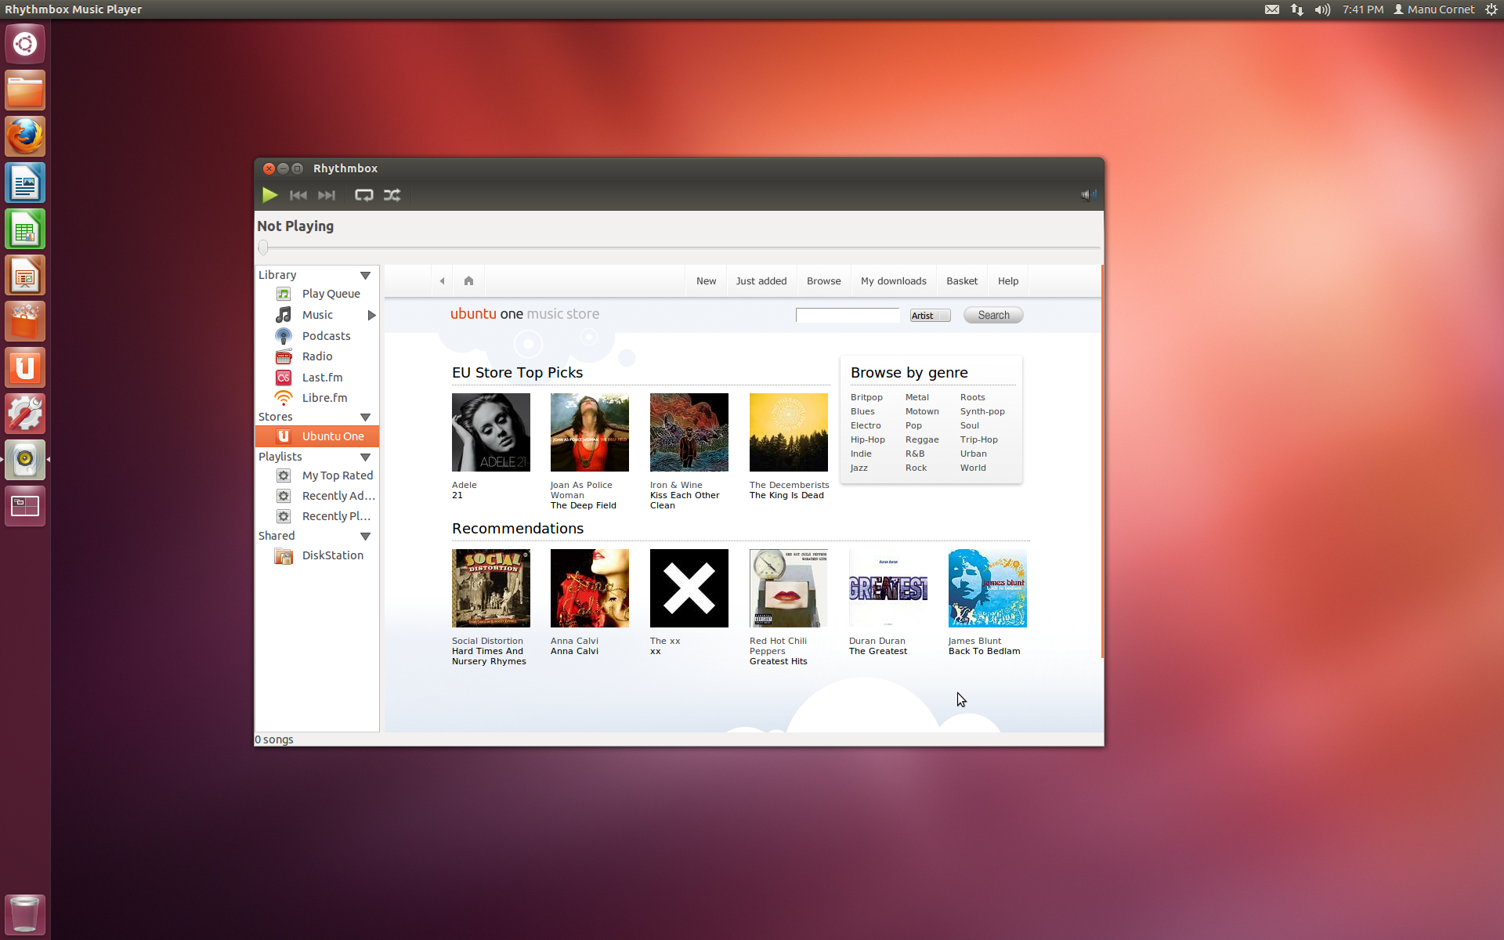Toggle shuffle playback

pyautogui.click(x=392, y=195)
